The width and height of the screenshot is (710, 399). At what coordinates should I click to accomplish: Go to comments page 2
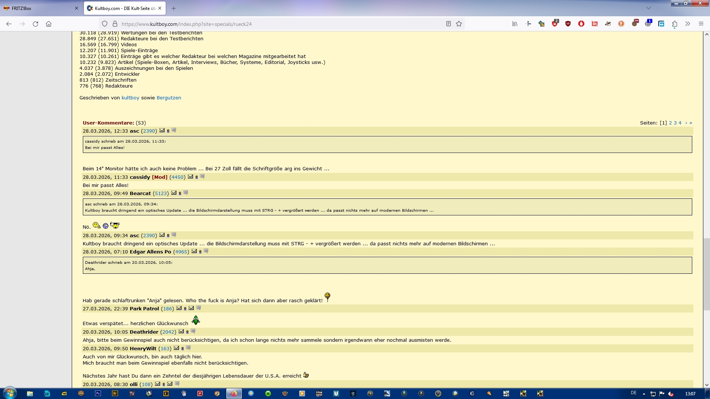coord(670,123)
